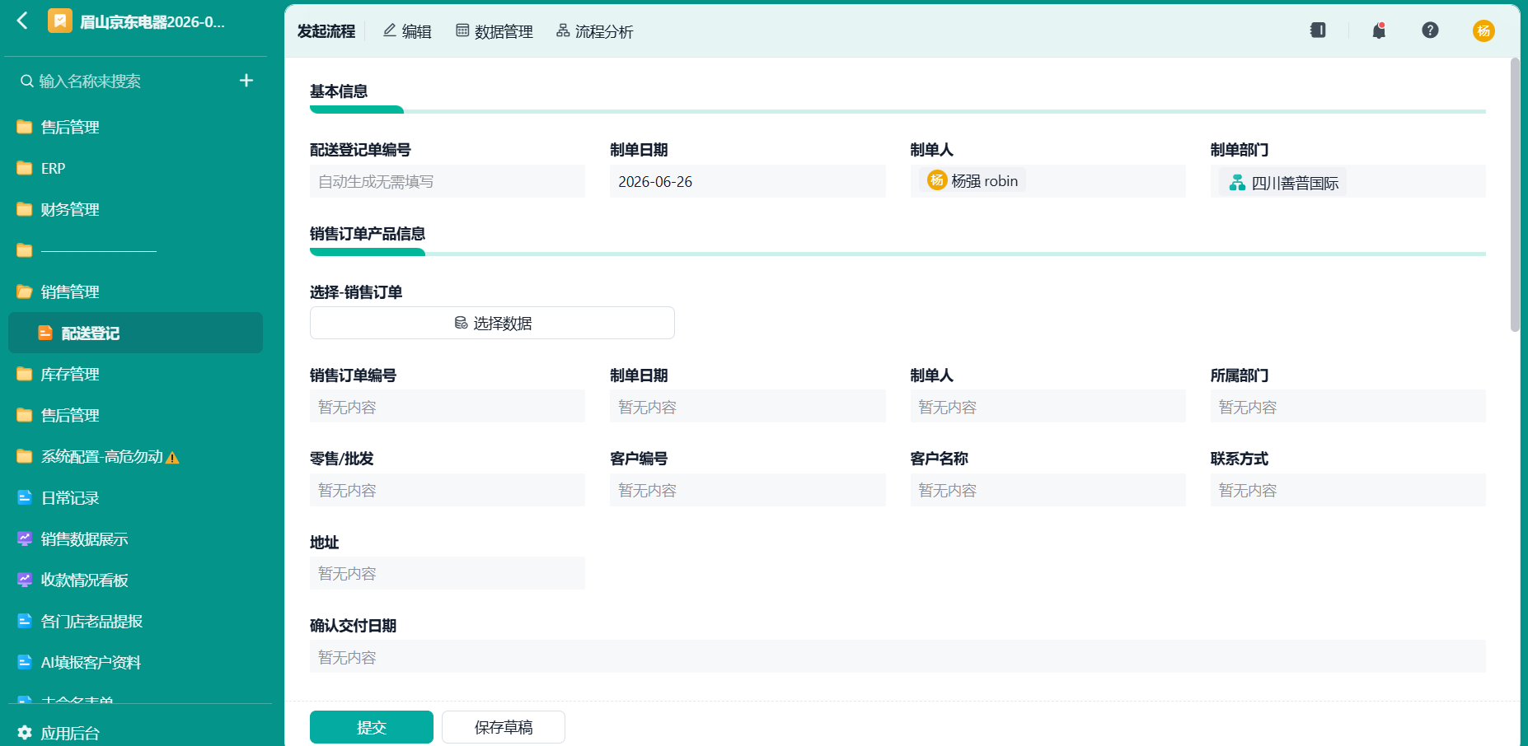The image size is (1528, 746).
Task: Click the 销售订单产品信息 section heading
Action: (x=368, y=234)
